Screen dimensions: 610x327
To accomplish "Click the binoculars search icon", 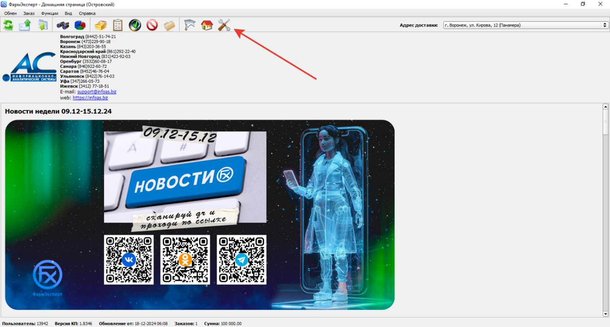I will (x=63, y=25).
